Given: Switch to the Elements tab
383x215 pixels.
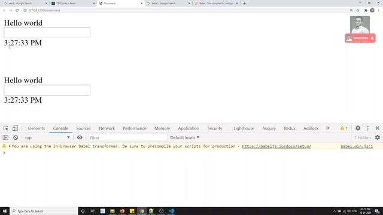Looking at the screenshot, I should pyautogui.click(x=37, y=128).
